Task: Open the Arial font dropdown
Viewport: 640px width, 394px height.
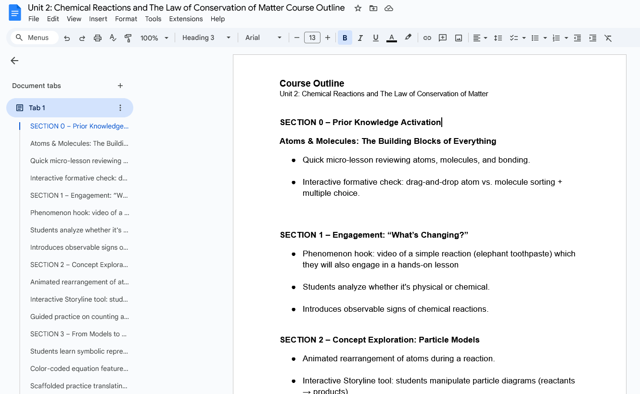Action: [x=263, y=38]
